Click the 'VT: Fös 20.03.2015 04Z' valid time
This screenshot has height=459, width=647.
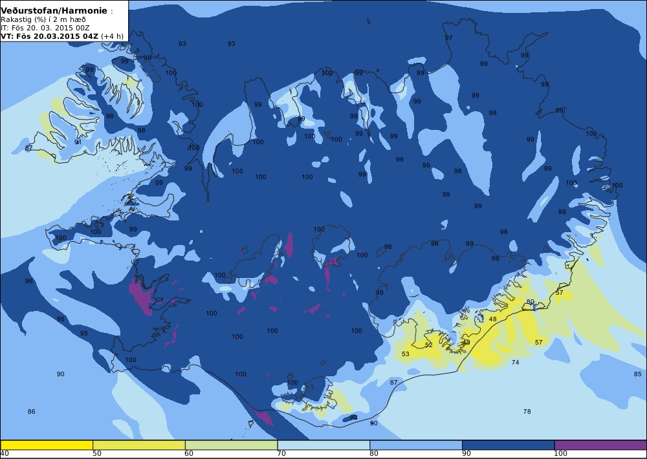point(50,36)
